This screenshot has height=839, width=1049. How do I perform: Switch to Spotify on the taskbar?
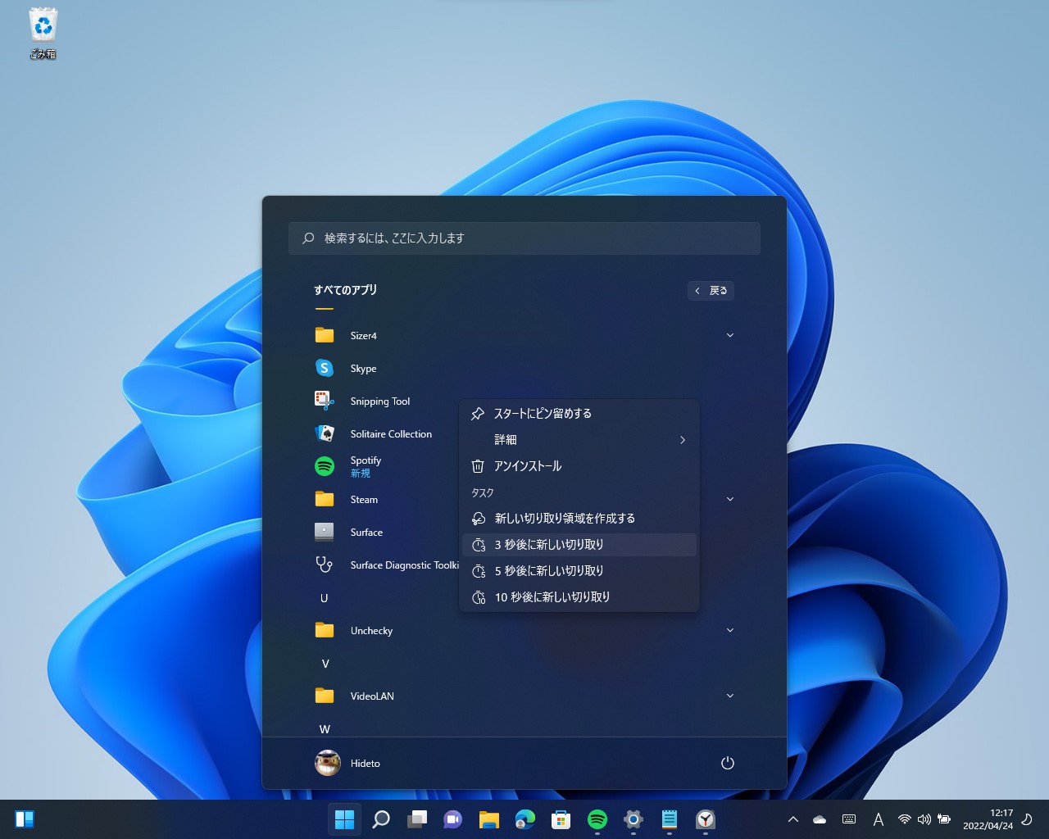point(597,819)
